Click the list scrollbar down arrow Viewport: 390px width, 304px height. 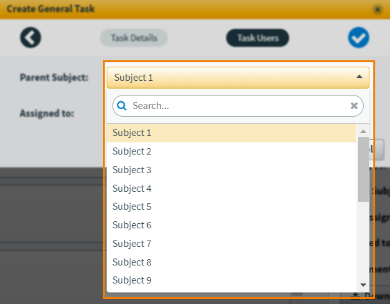tap(363, 285)
